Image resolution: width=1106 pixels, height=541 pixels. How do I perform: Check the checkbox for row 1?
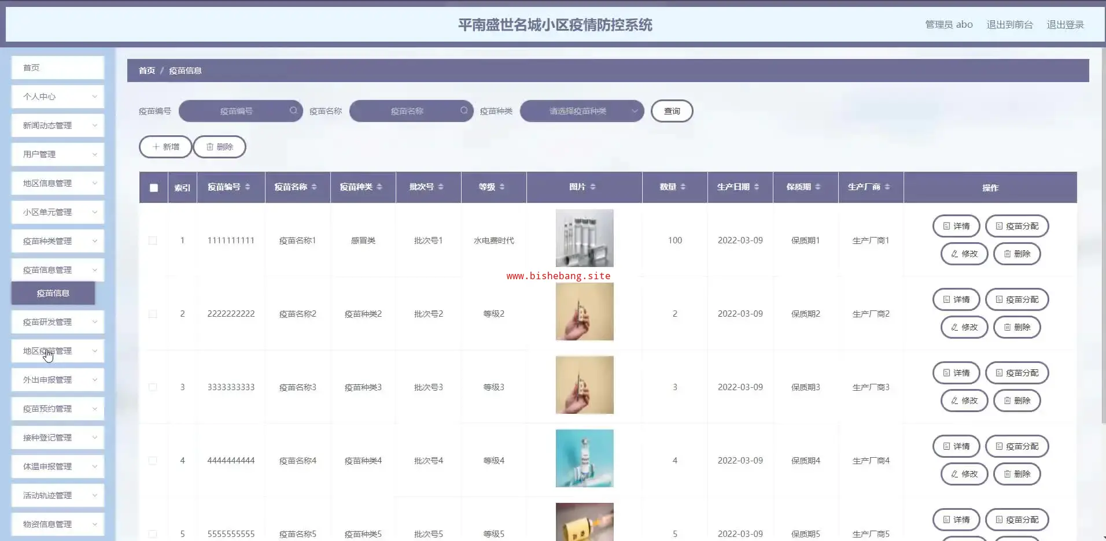pos(153,240)
